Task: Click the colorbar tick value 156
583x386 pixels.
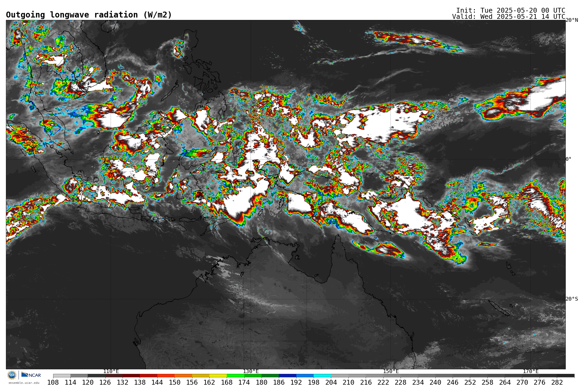Action: coord(192,382)
